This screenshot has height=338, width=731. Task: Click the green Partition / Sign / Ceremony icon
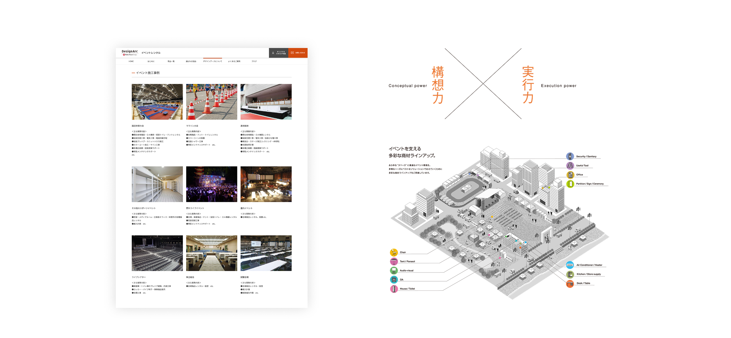(x=570, y=184)
